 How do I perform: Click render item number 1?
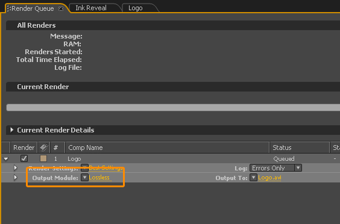point(55,159)
